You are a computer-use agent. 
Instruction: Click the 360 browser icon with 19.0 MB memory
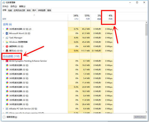click(7, 65)
